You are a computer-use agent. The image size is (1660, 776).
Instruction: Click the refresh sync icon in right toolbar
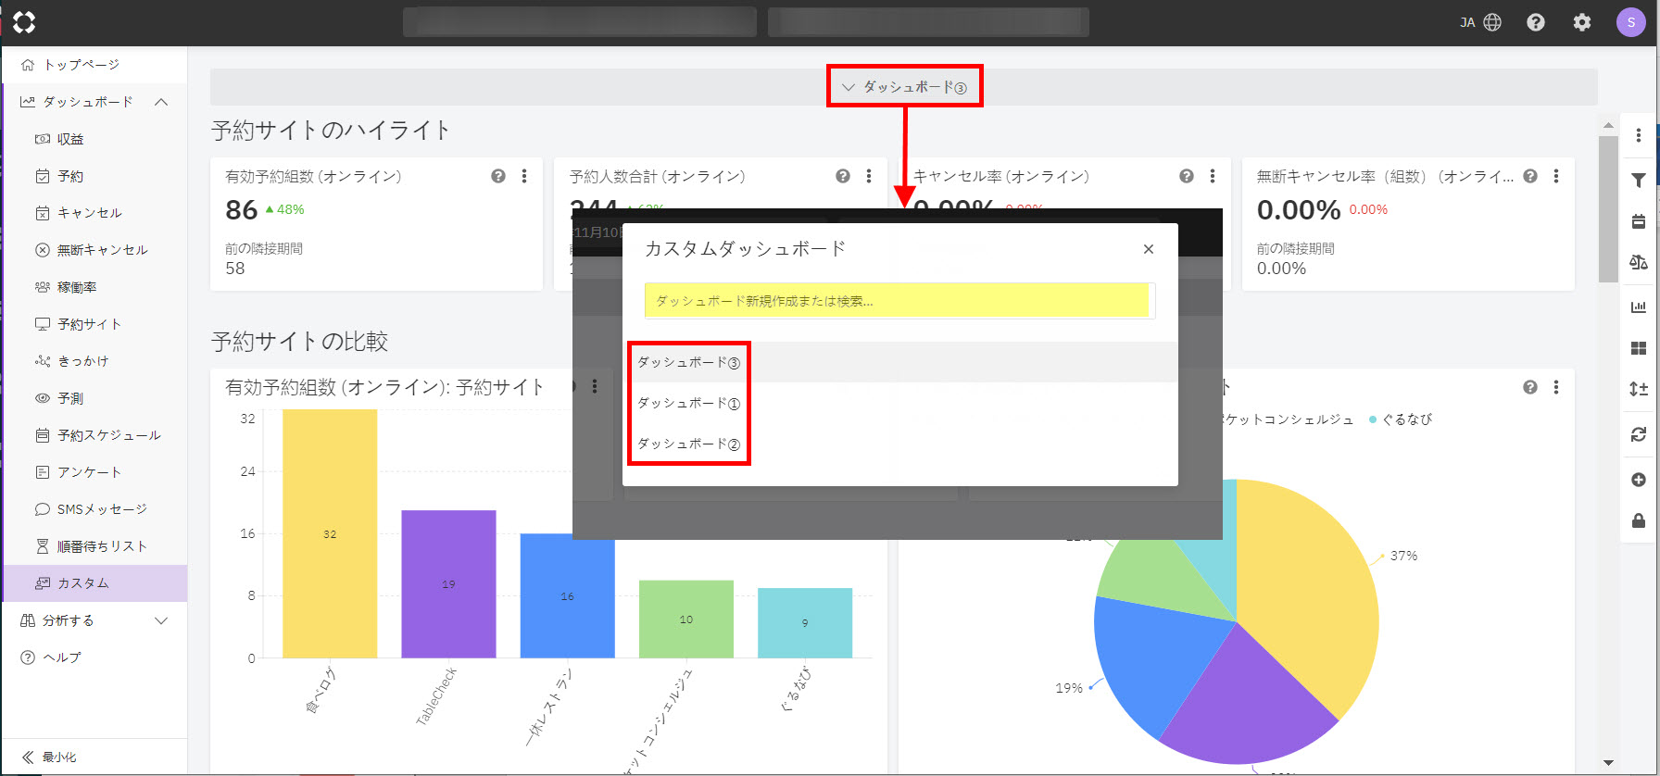coord(1639,434)
